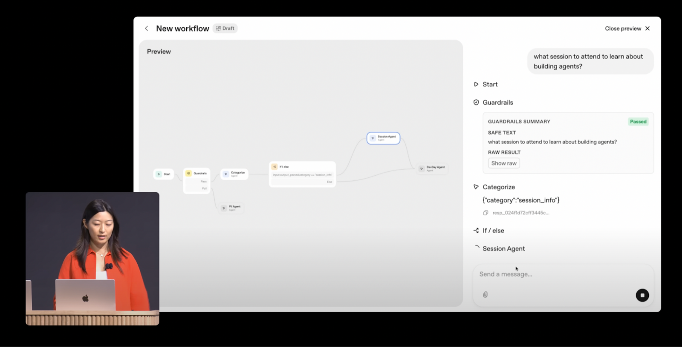Click the Guardrails shield icon in run log
Viewport: 682px width, 347px height.
click(x=476, y=102)
